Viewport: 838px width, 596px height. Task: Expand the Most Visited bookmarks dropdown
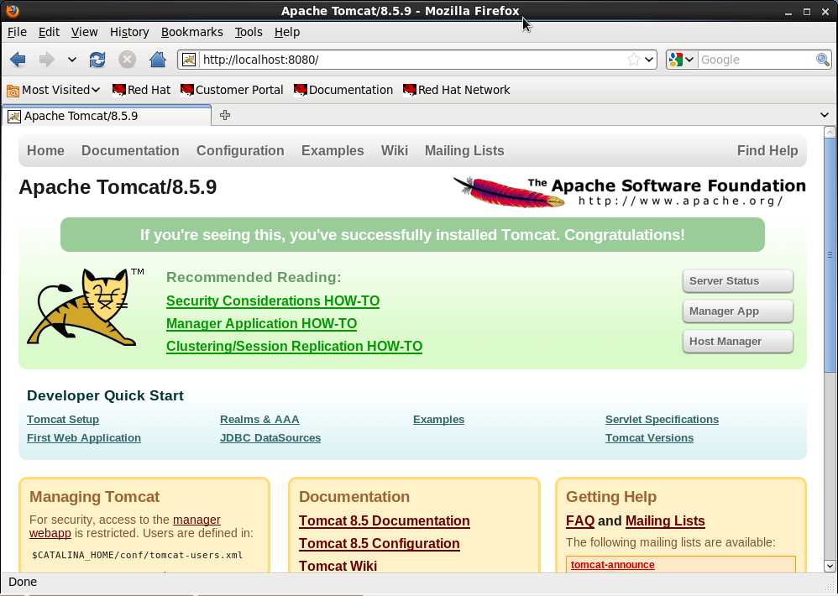[96, 90]
